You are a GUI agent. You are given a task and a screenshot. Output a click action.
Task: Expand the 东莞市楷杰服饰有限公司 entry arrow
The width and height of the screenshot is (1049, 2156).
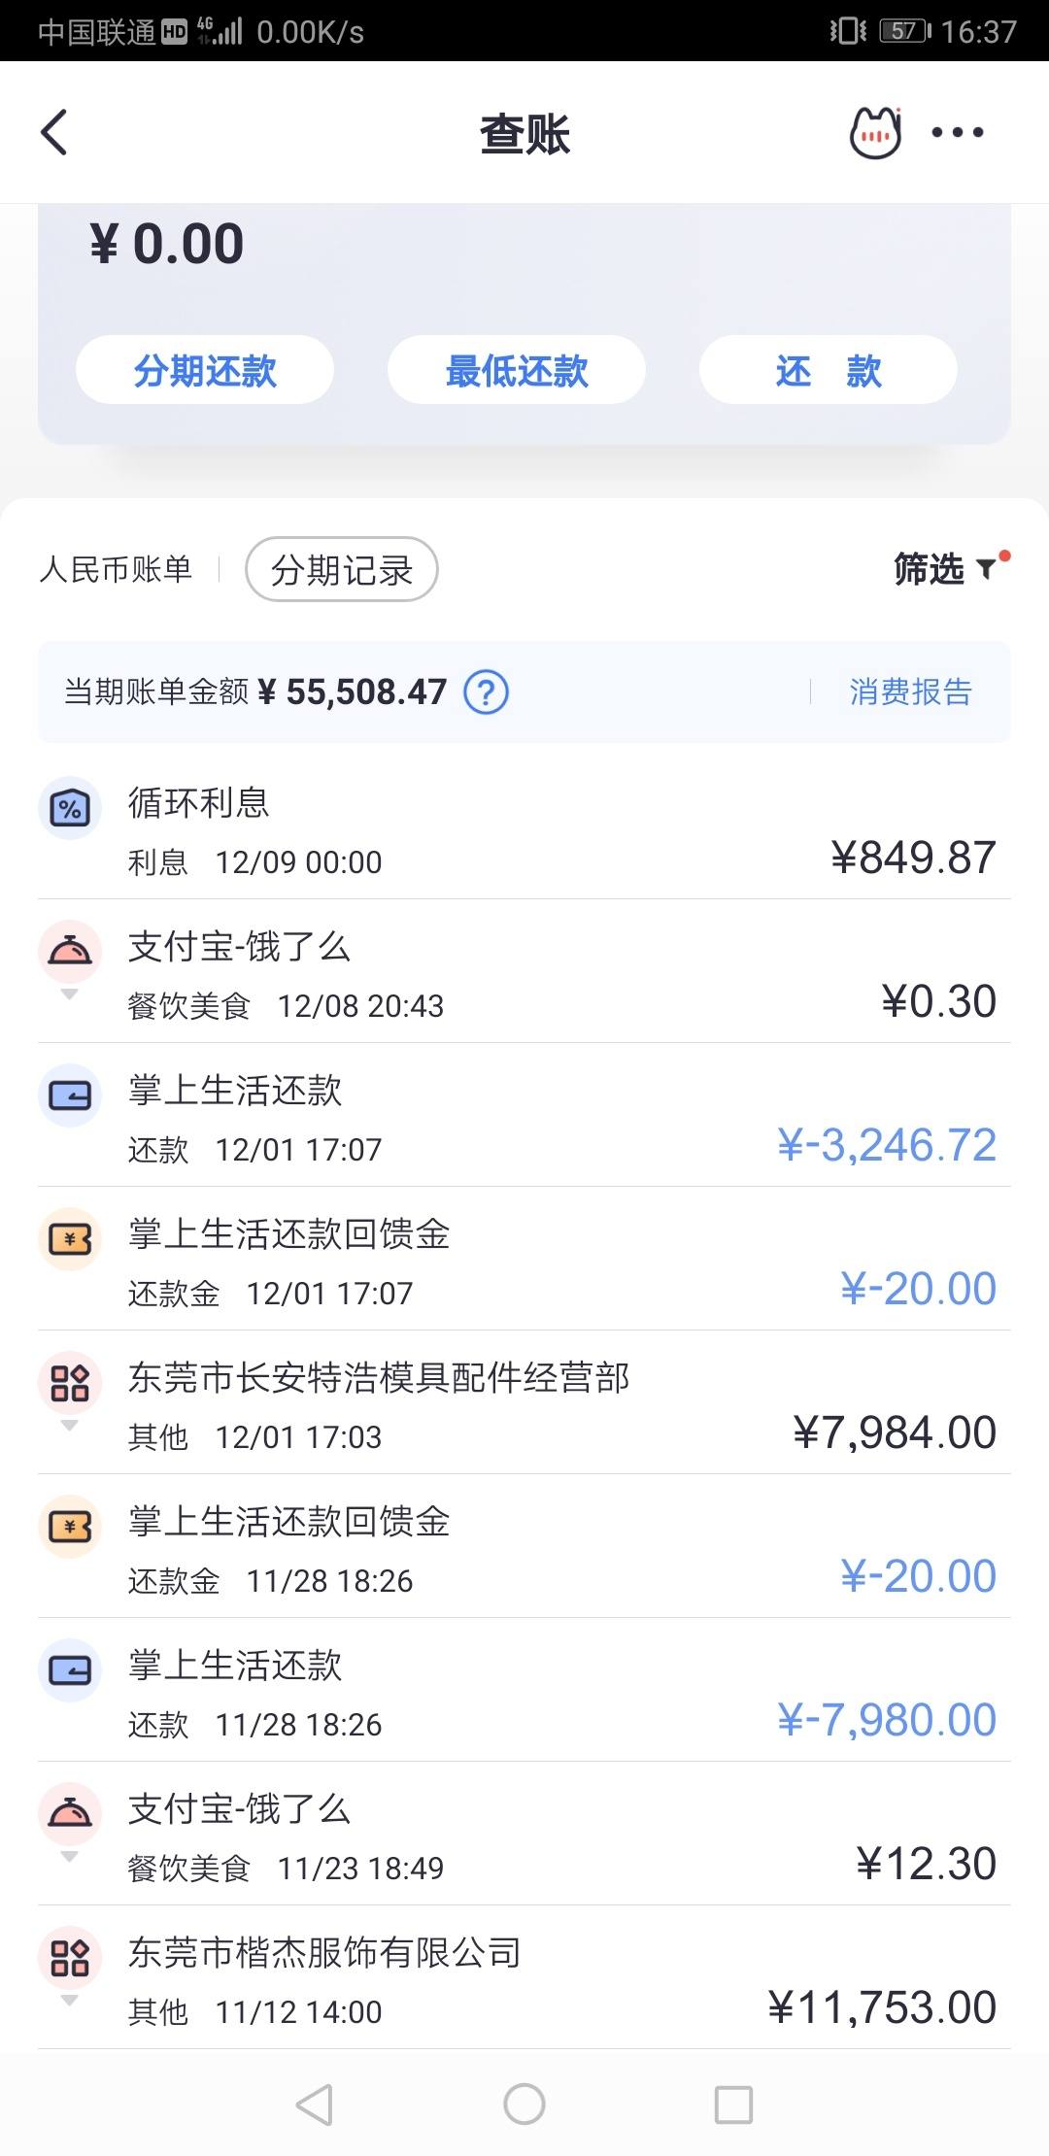[69, 2001]
